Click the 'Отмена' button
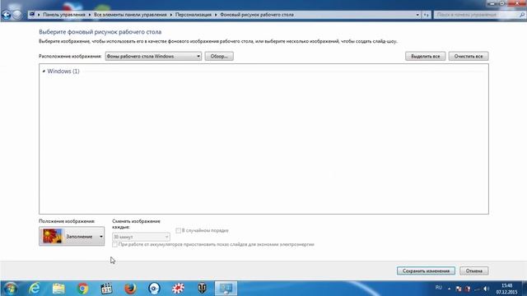 (474, 271)
